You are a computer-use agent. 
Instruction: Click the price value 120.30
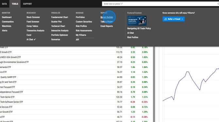click(119, 97)
